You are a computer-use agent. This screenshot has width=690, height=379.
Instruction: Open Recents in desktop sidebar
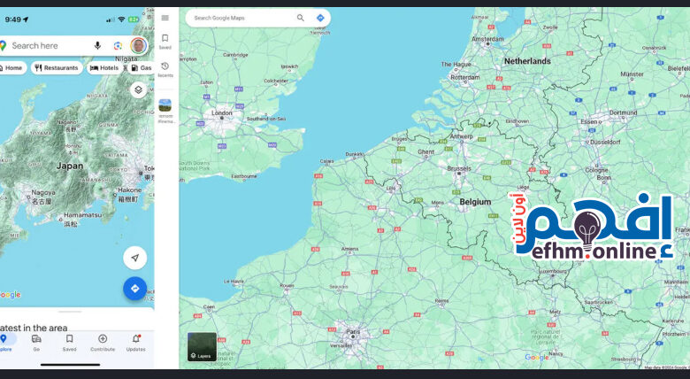165,70
